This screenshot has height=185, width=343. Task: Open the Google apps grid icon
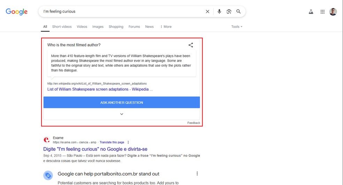322,12
